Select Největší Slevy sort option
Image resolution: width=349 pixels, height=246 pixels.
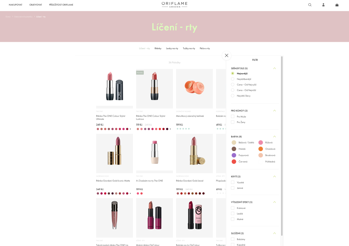coord(233,96)
